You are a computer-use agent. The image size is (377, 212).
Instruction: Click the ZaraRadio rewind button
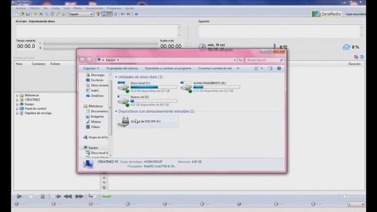[68, 196]
